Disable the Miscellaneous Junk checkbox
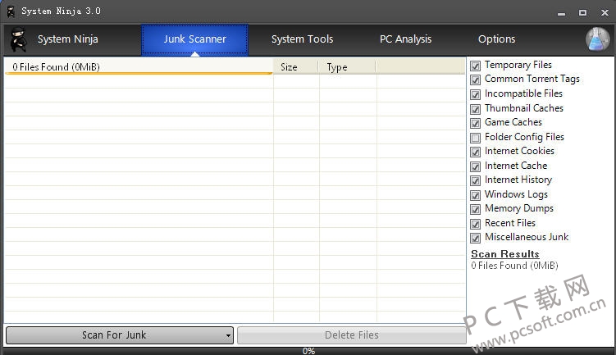 click(x=476, y=238)
